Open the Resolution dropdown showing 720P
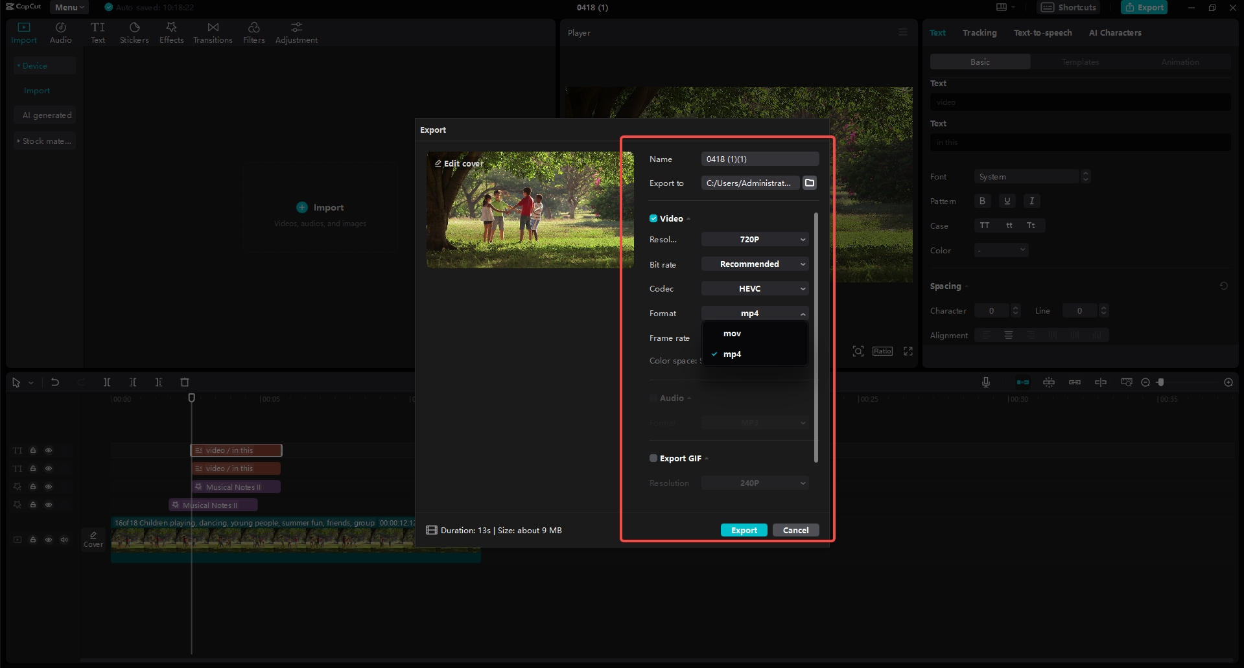Image resolution: width=1244 pixels, height=668 pixels. pos(754,239)
